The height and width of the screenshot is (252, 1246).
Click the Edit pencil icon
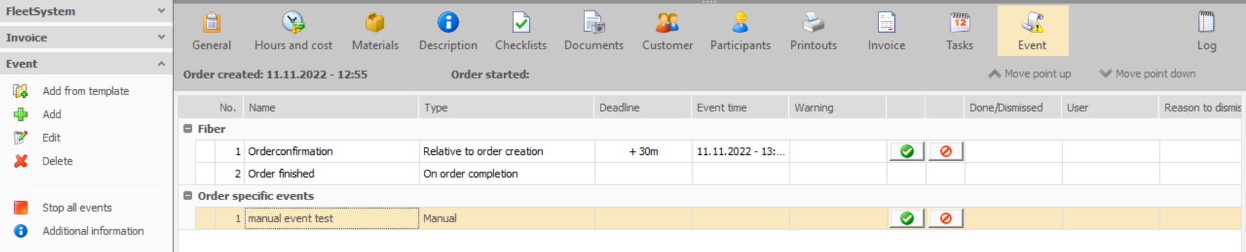21,138
